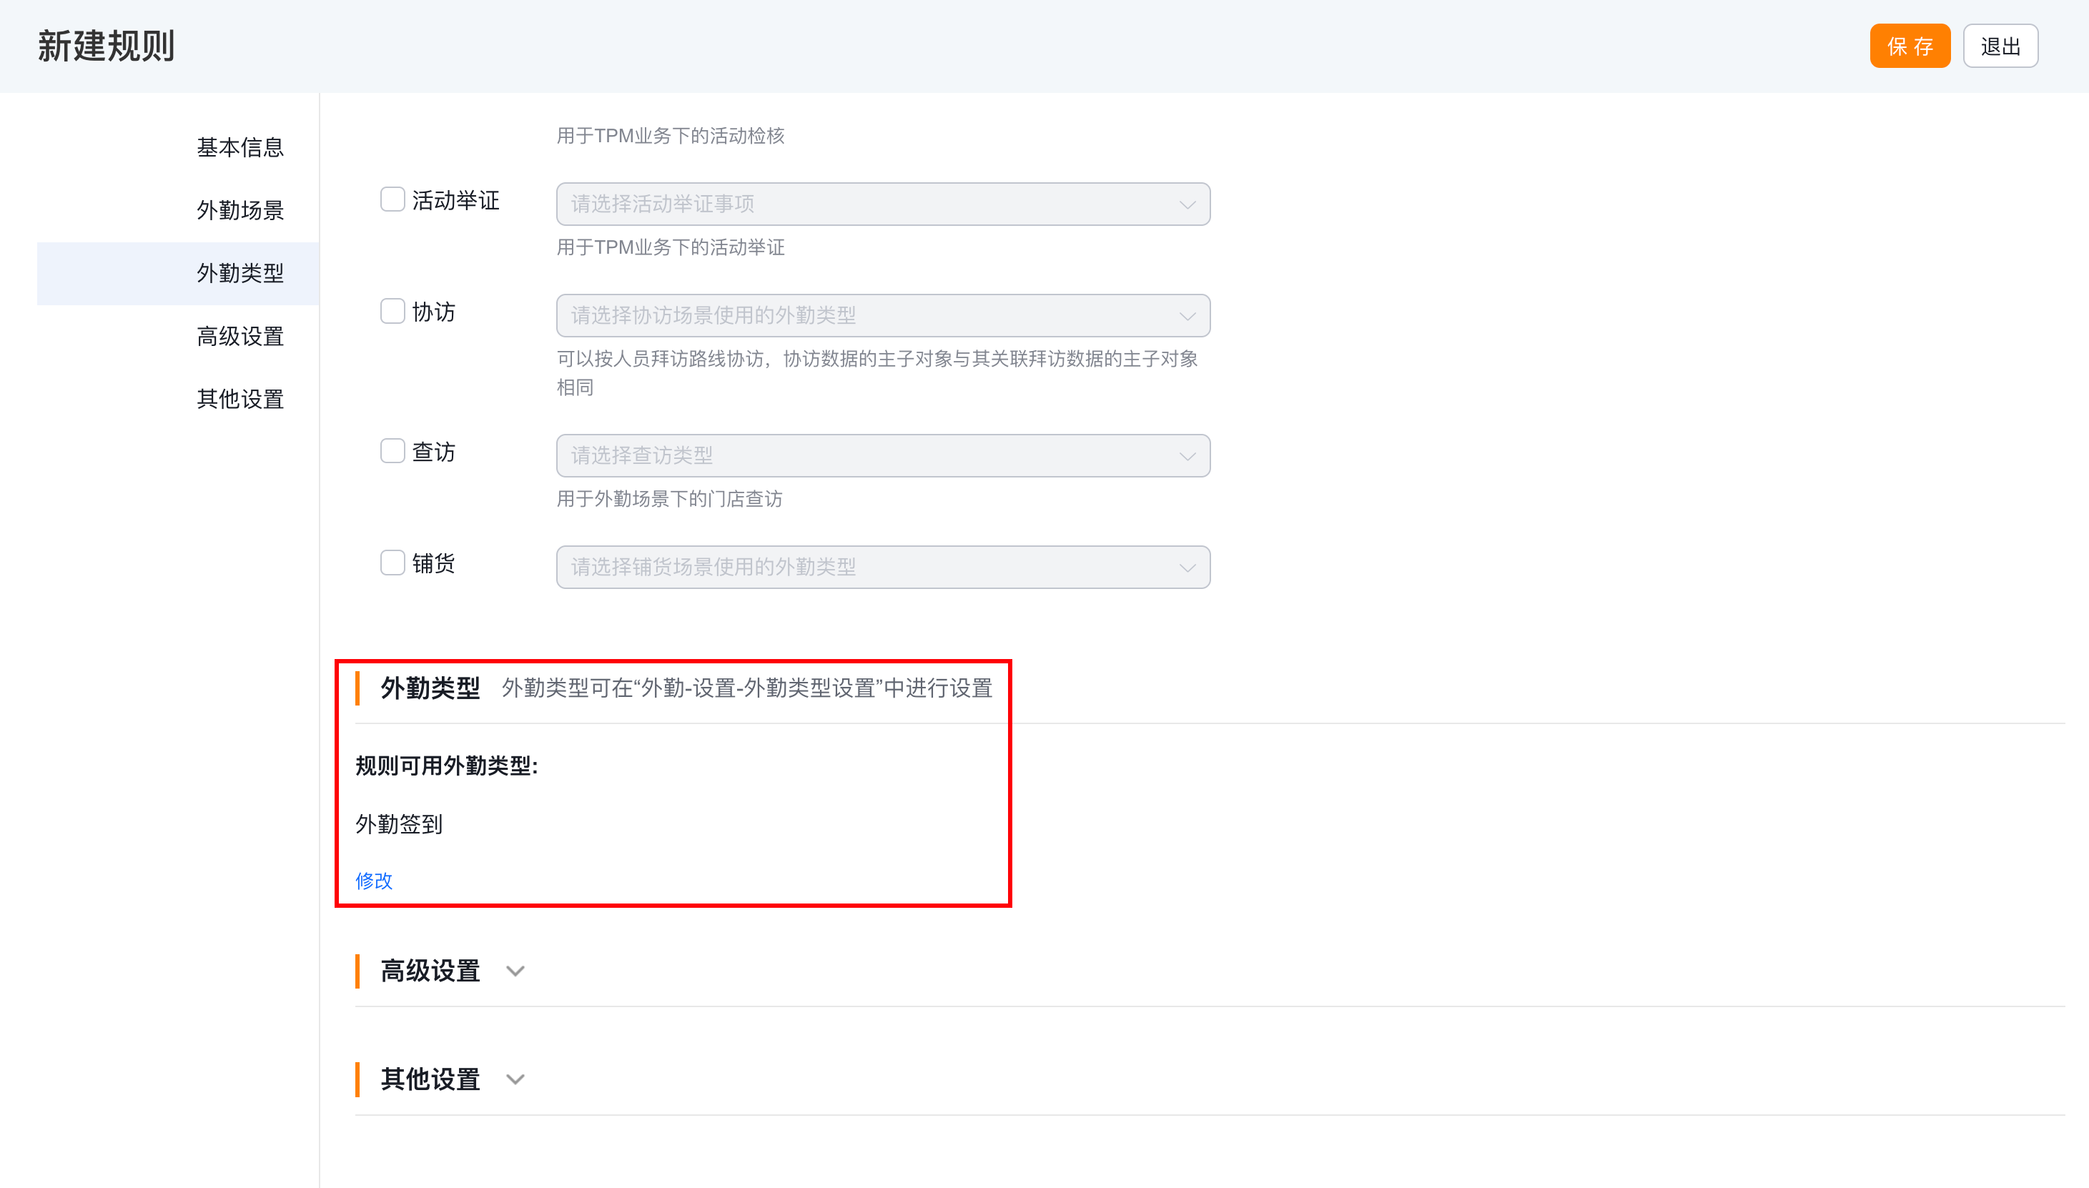Click hint text 用于TPM业务下的活动检核
The image size is (2089, 1188).
(x=671, y=135)
